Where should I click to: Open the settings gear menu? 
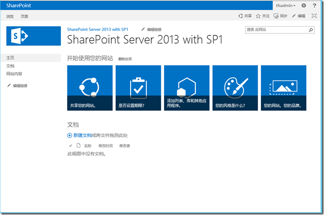(x=303, y=6)
